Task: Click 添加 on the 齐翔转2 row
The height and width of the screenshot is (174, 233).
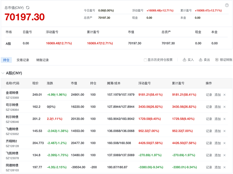Action: pos(218,143)
